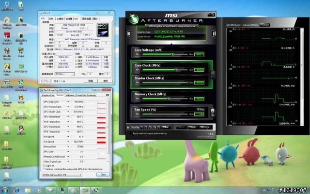Click the Memory Clock slider handle
This screenshot has width=310, height=194.
(169, 98)
